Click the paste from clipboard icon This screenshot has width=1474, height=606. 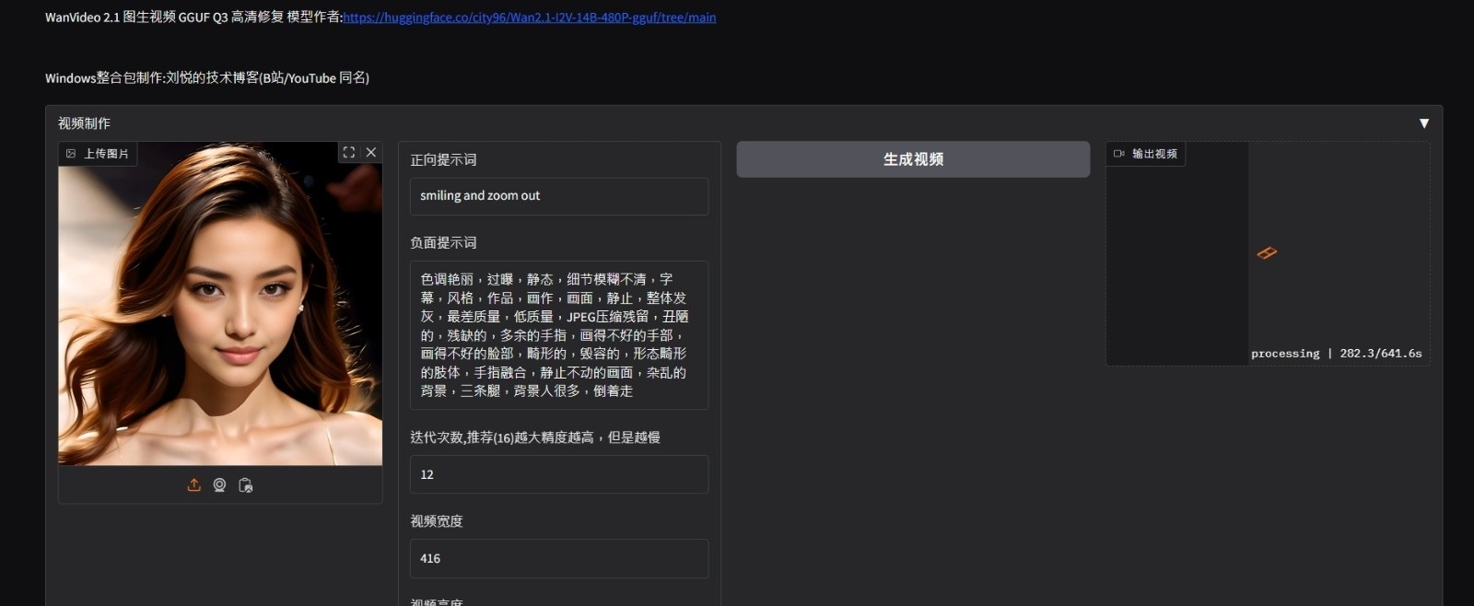pos(245,485)
